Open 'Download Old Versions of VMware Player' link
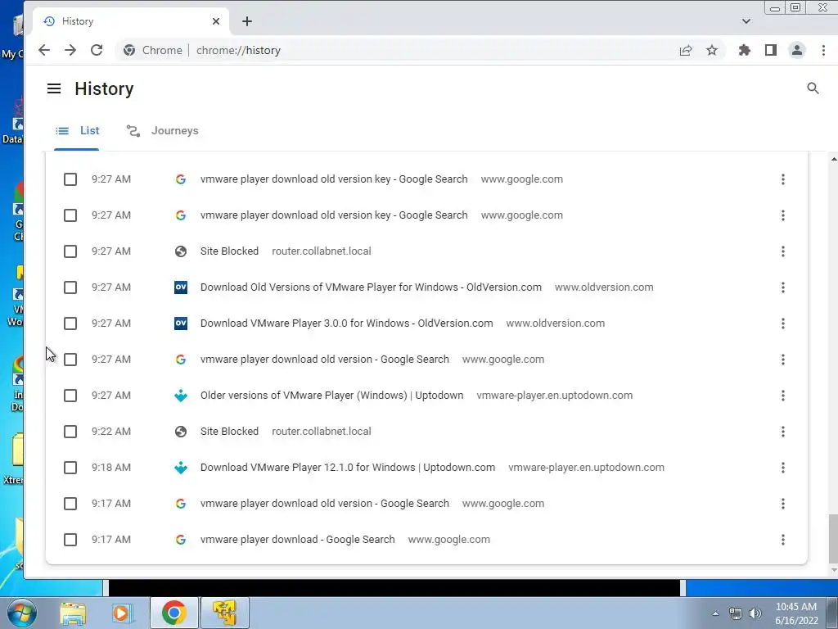The width and height of the screenshot is (838, 629). click(371, 287)
